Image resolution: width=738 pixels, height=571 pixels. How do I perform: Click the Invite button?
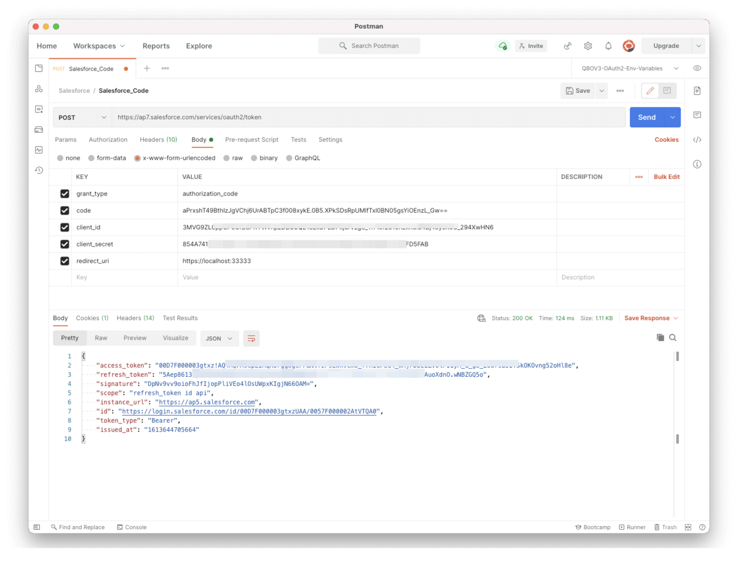(x=531, y=46)
